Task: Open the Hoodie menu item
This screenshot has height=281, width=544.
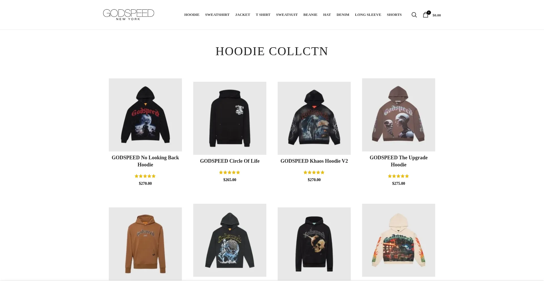Action: (x=192, y=15)
